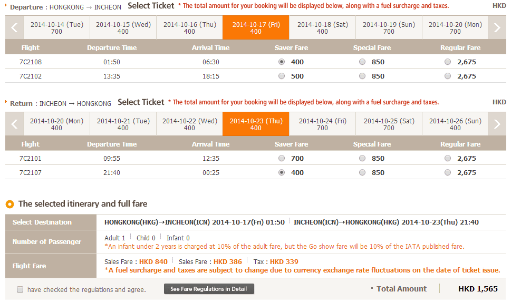The image size is (511, 302).
Task: Open See Fare Regulations in Detail
Action: [x=209, y=289]
